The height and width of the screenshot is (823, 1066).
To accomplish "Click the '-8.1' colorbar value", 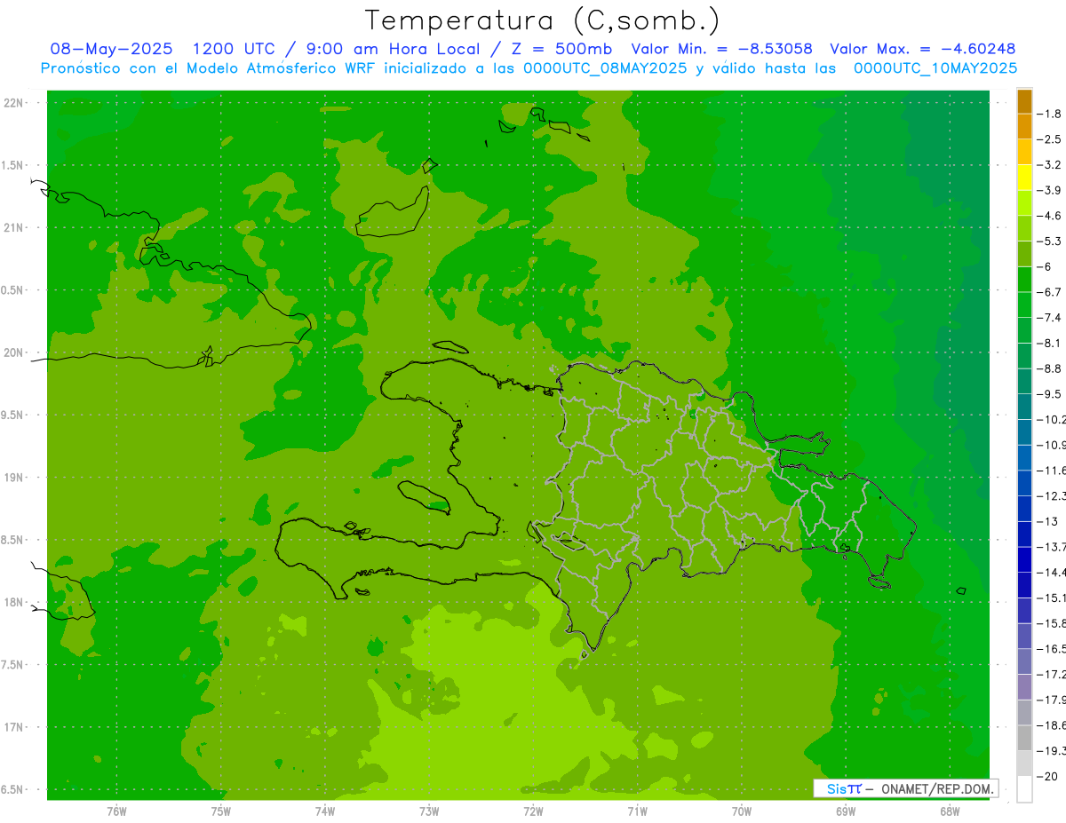I will coord(1050,344).
